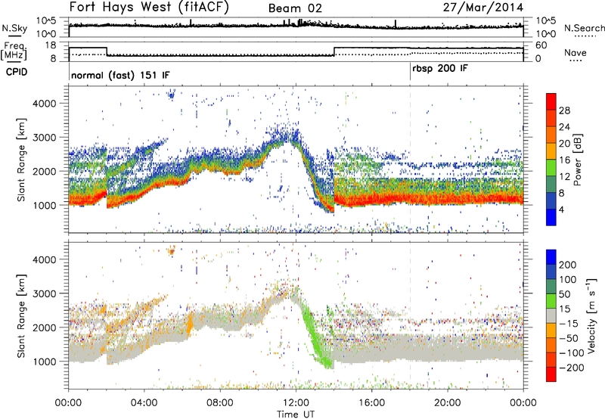Screen dimensions: 605x419
Task: Click the "100" velocity colorbar value
Action: coord(568,280)
